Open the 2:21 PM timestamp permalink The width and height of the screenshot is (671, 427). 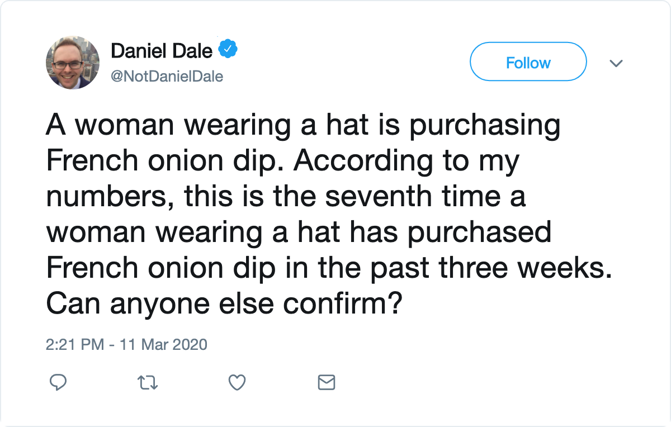coord(75,344)
